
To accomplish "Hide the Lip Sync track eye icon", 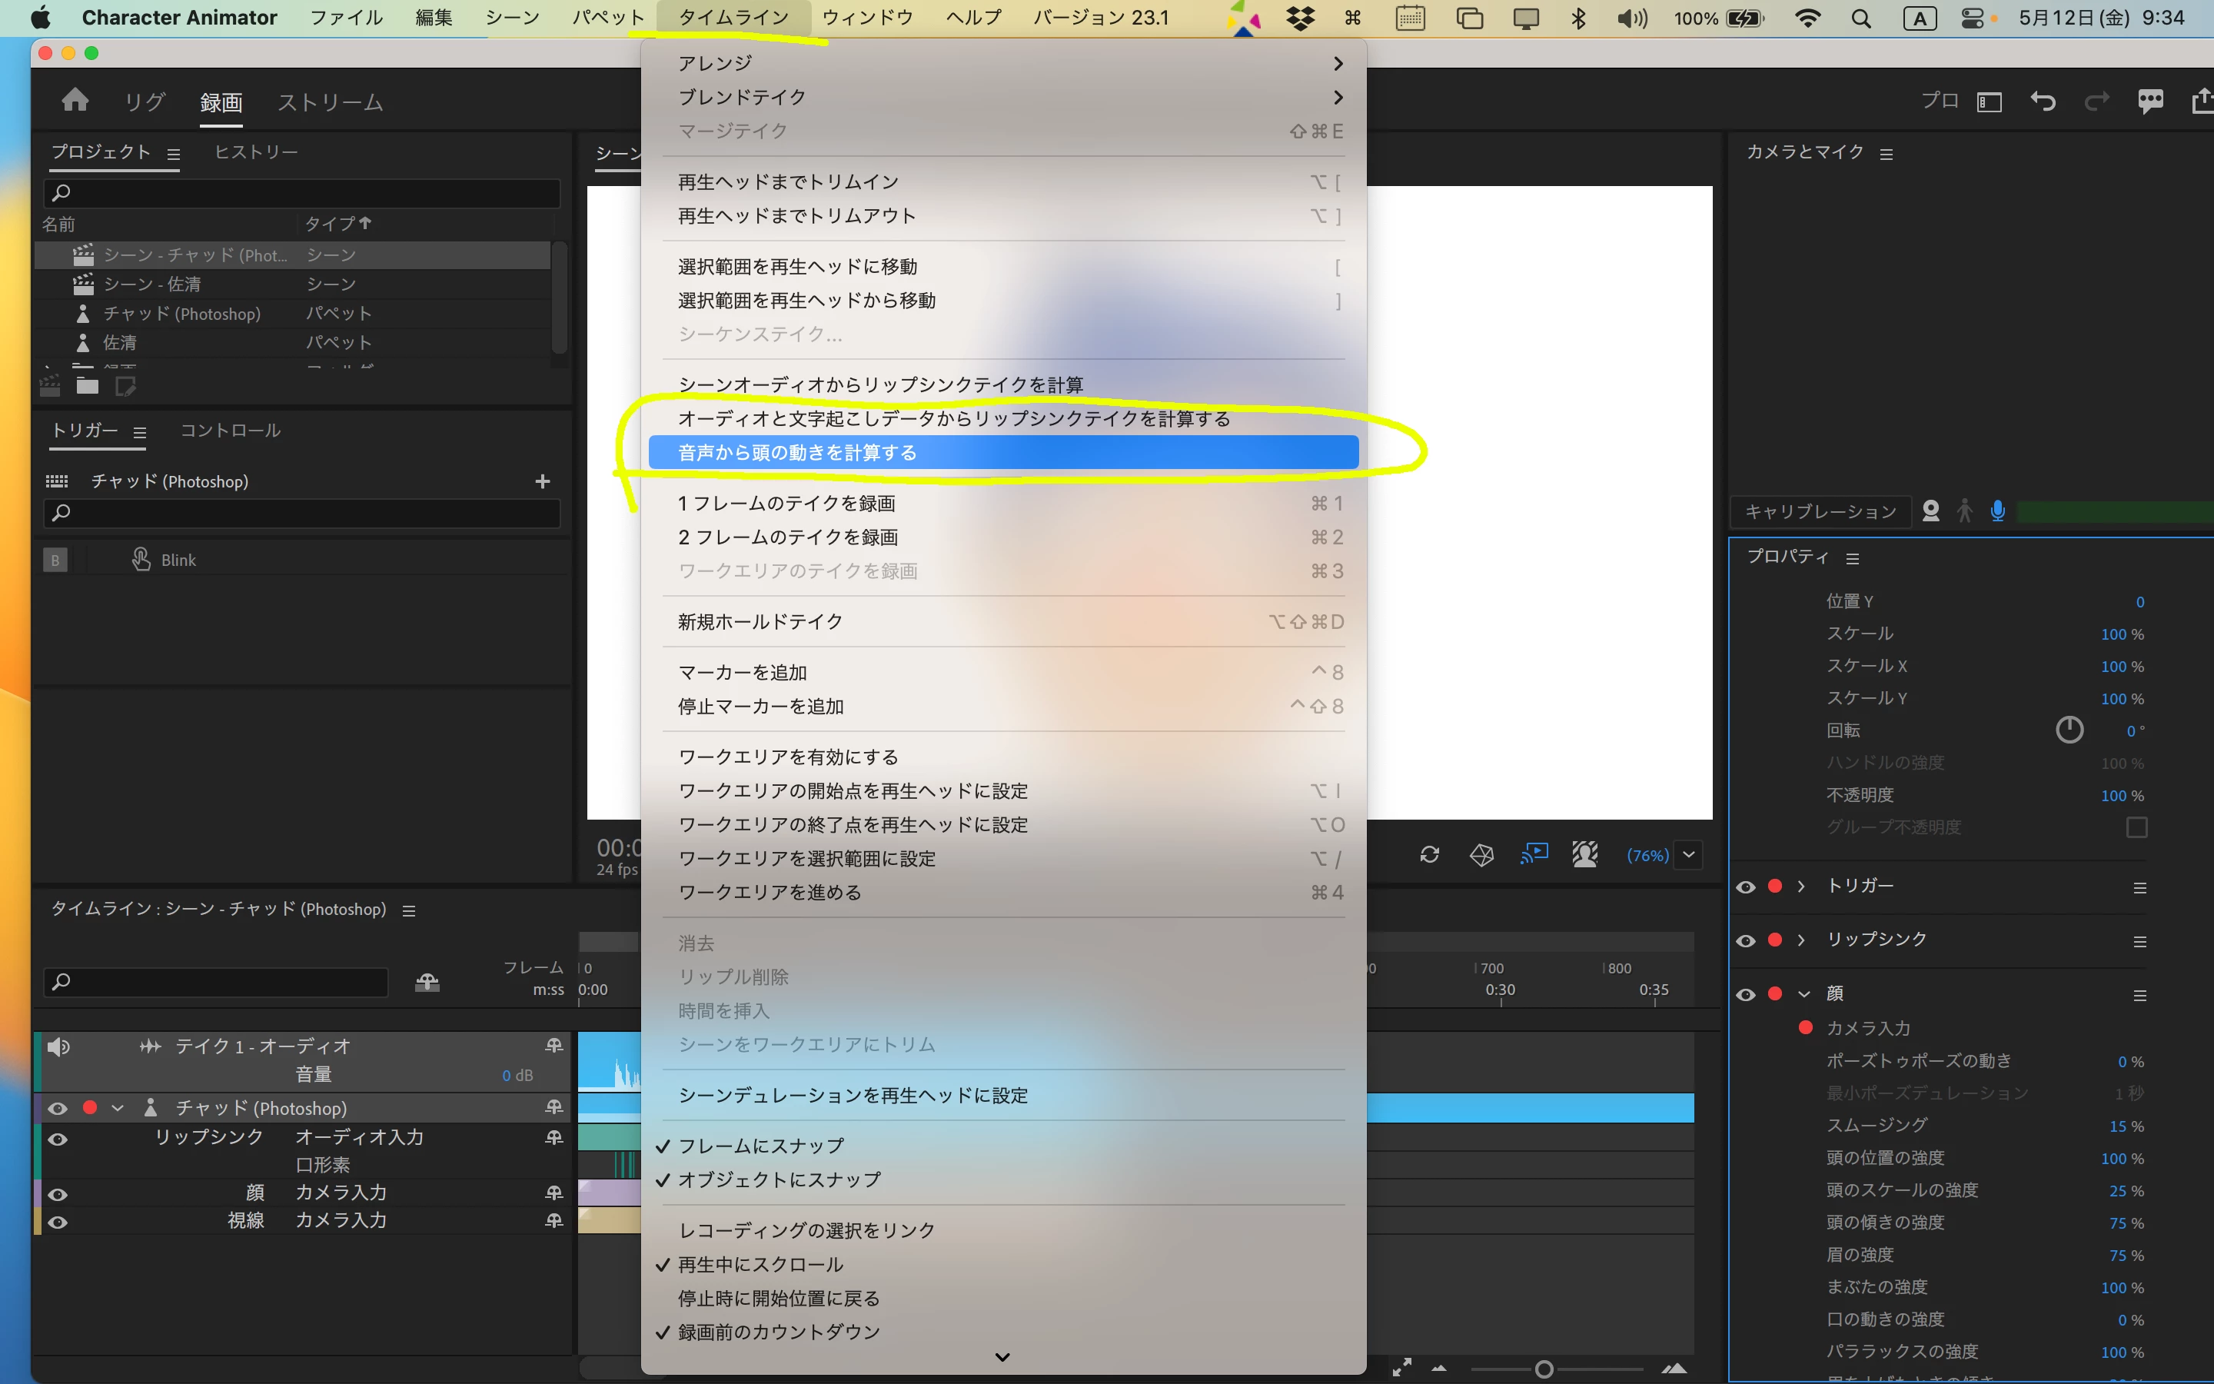I will [58, 1139].
